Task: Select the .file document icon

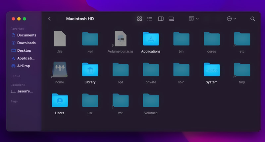Action: [60, 39]
